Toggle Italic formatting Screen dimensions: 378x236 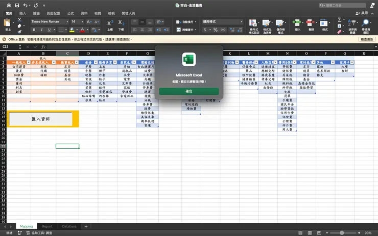(41, 30)
